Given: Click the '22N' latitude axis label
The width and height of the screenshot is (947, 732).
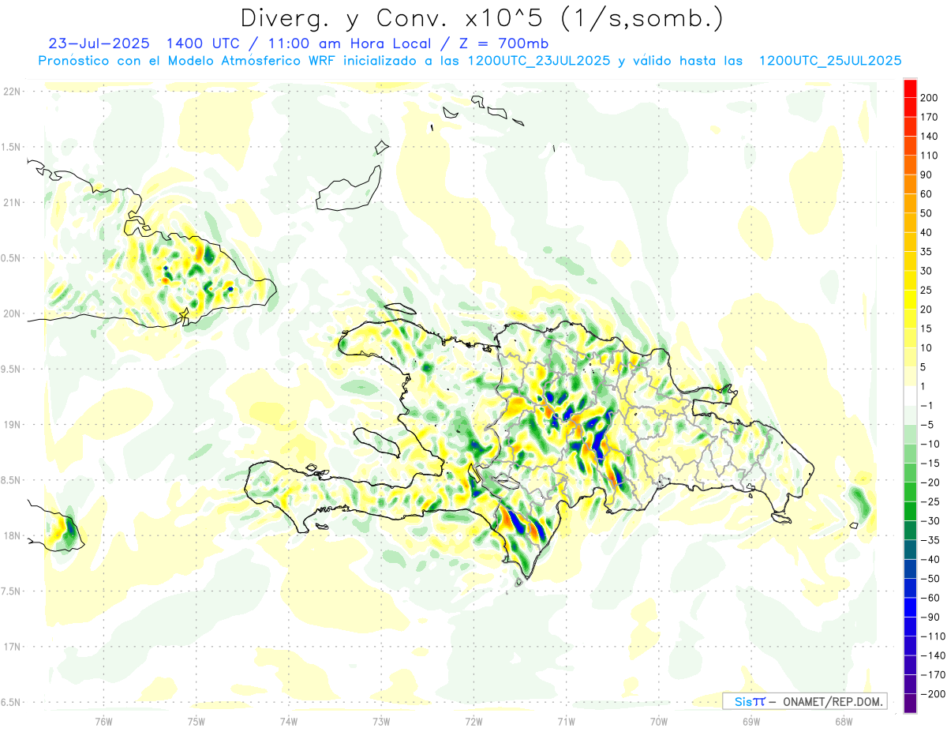Looking at the screenshot, I should (x=11, y=92).
